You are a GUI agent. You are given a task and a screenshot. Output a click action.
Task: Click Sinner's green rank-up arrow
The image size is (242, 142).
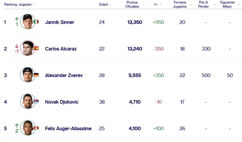click(x=17, y=20)
